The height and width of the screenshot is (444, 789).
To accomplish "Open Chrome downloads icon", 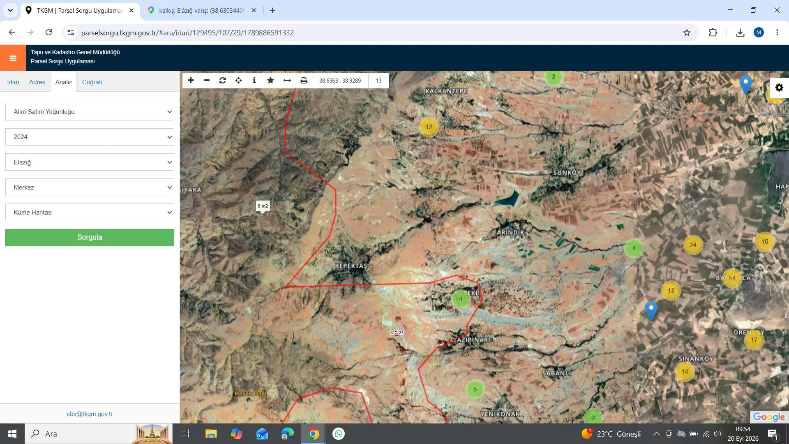I will 740,32.
